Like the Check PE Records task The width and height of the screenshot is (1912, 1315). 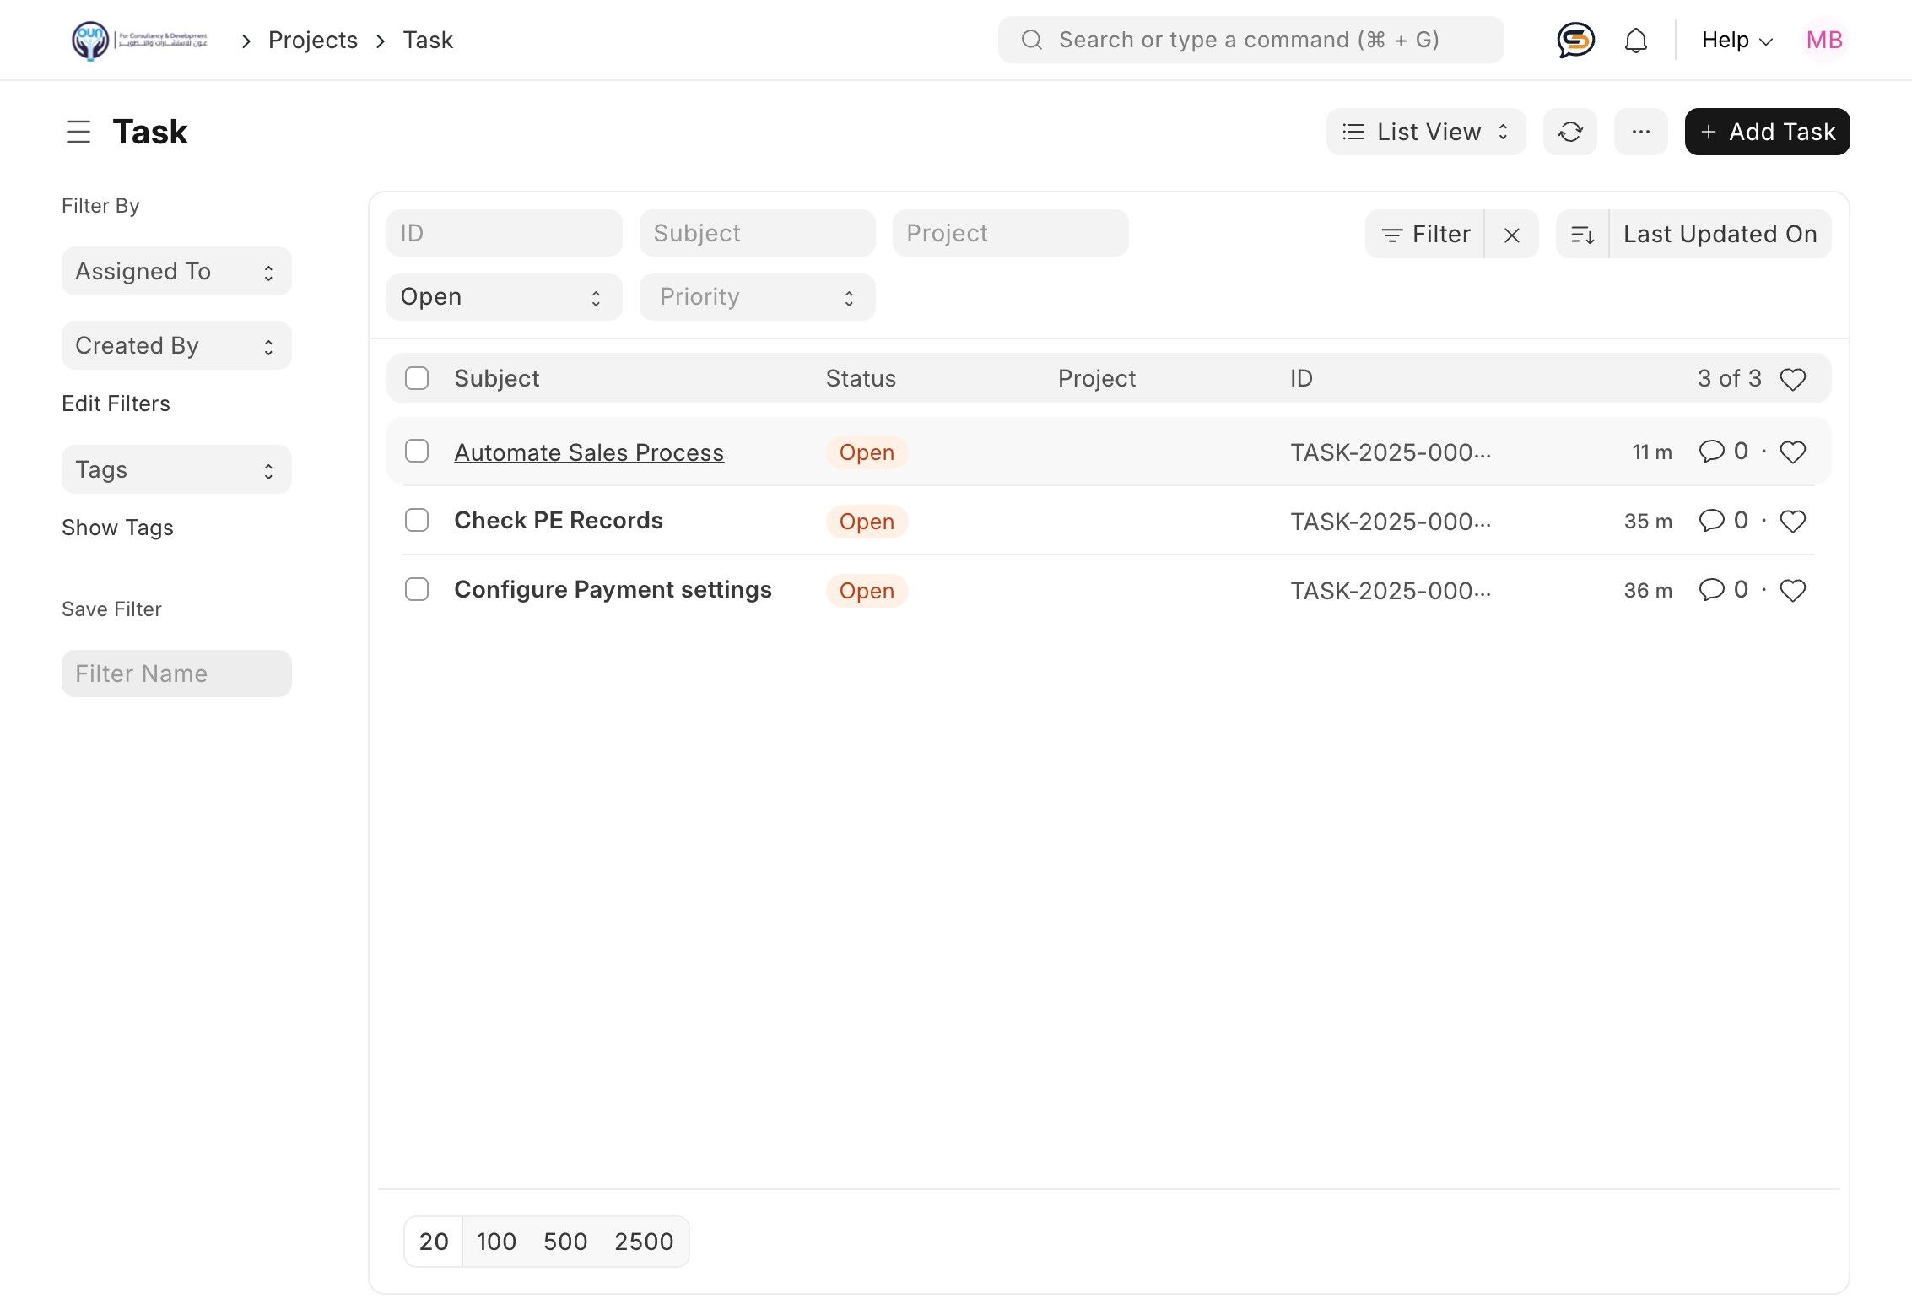pos(1792,522)
